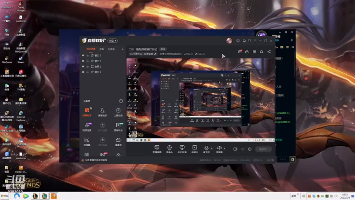Open the 弹幕助手 tool in the toolbox
355x200 pixels.
tap(87, 112)
